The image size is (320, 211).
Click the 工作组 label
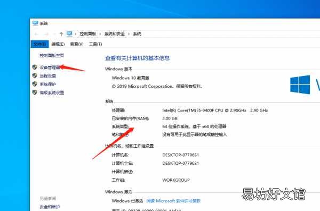118,180
